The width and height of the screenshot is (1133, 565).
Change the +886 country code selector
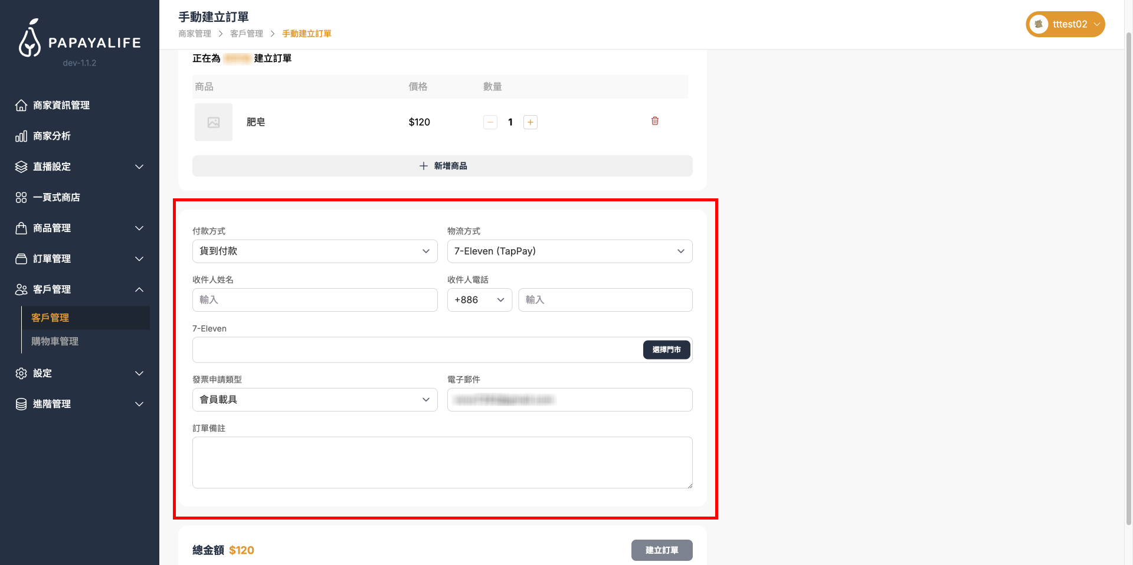(x=479, y=300)
